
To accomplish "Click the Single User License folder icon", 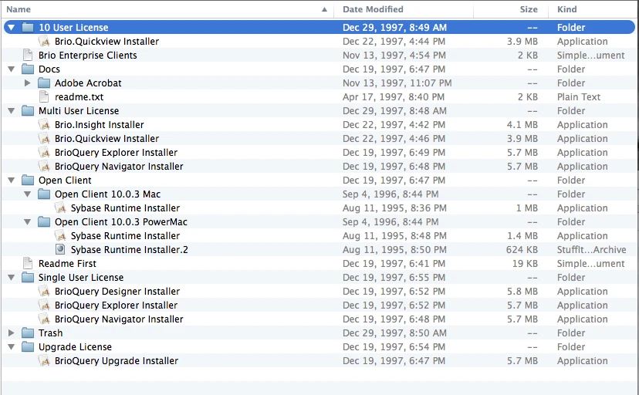I will pos(28,277).
